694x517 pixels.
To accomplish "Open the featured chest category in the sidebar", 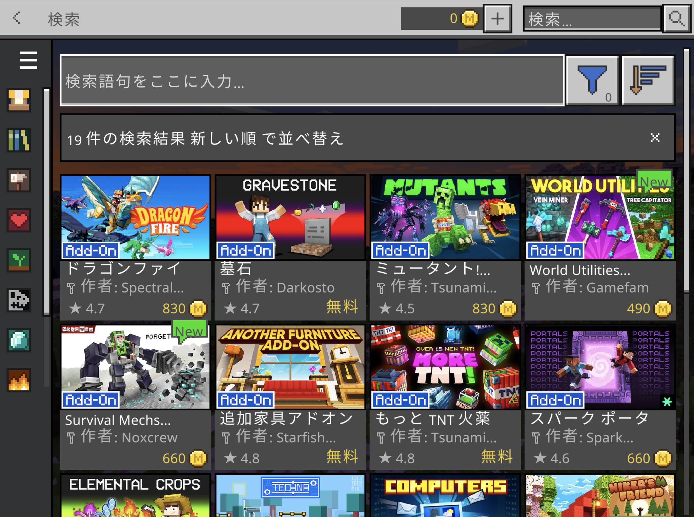I will click(19, 100).
